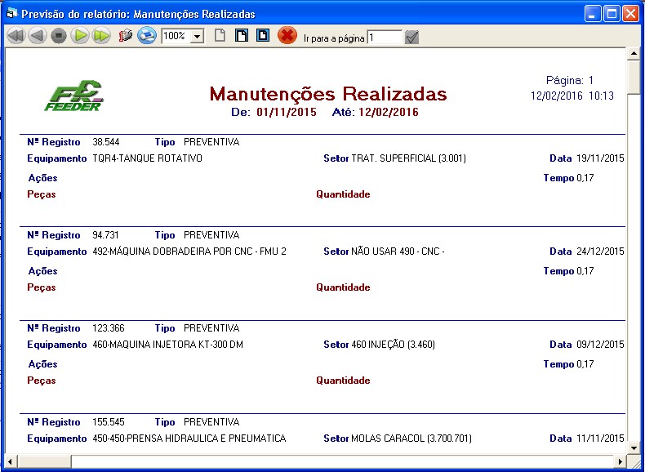
Task: Click equipment '492-MÁQUINA DOBRADEIRA POR CNC - FMU 2'
Action: pyautogui.click(x=189, y=252)
